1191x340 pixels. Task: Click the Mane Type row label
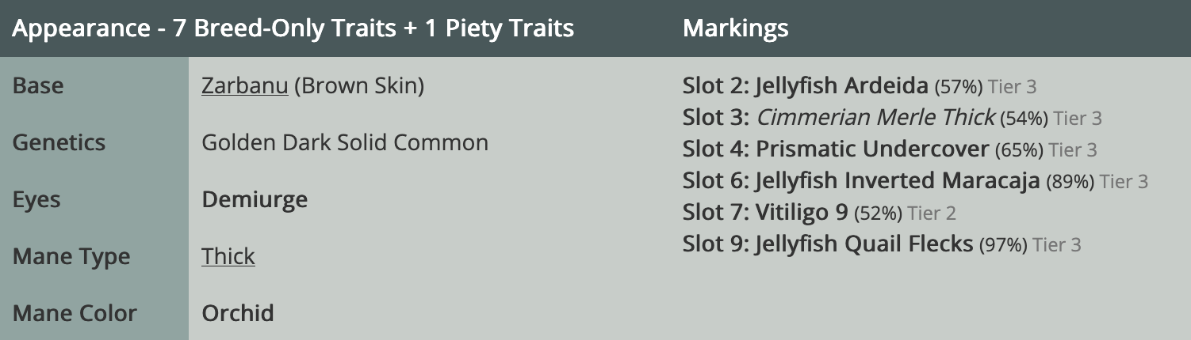pos(71,256)
